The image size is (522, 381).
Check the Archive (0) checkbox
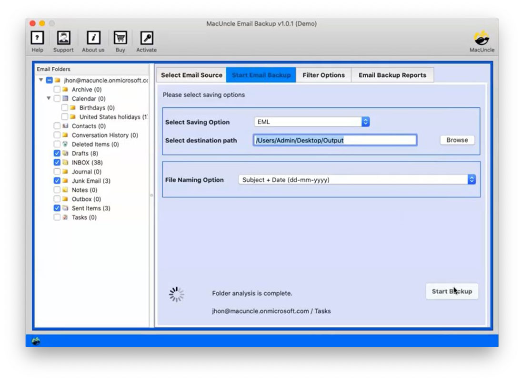point(57,89)
